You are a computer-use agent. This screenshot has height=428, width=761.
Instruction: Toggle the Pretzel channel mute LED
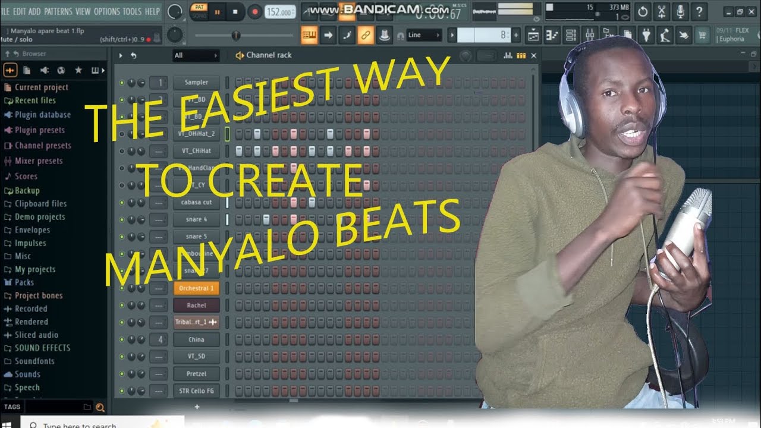coord(122,374)
